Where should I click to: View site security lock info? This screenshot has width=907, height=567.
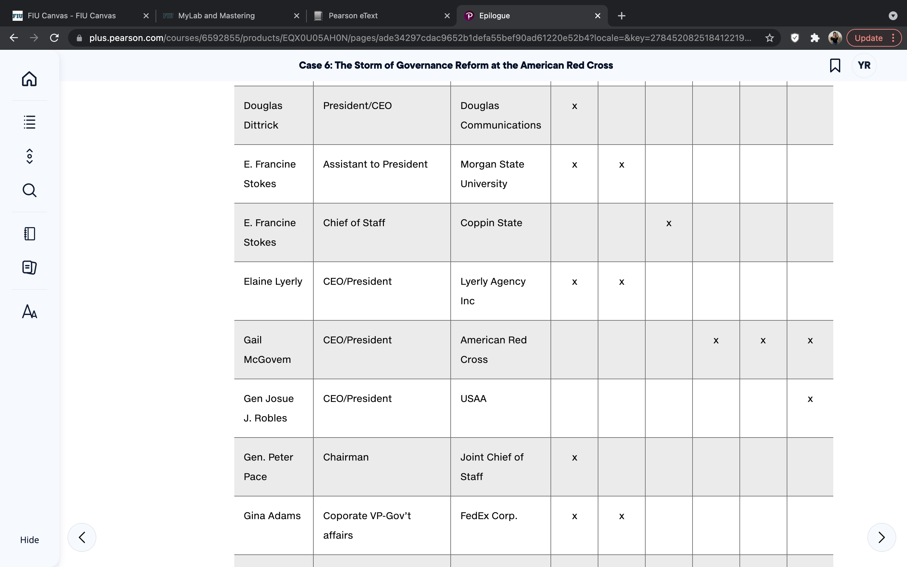point(79,38)
